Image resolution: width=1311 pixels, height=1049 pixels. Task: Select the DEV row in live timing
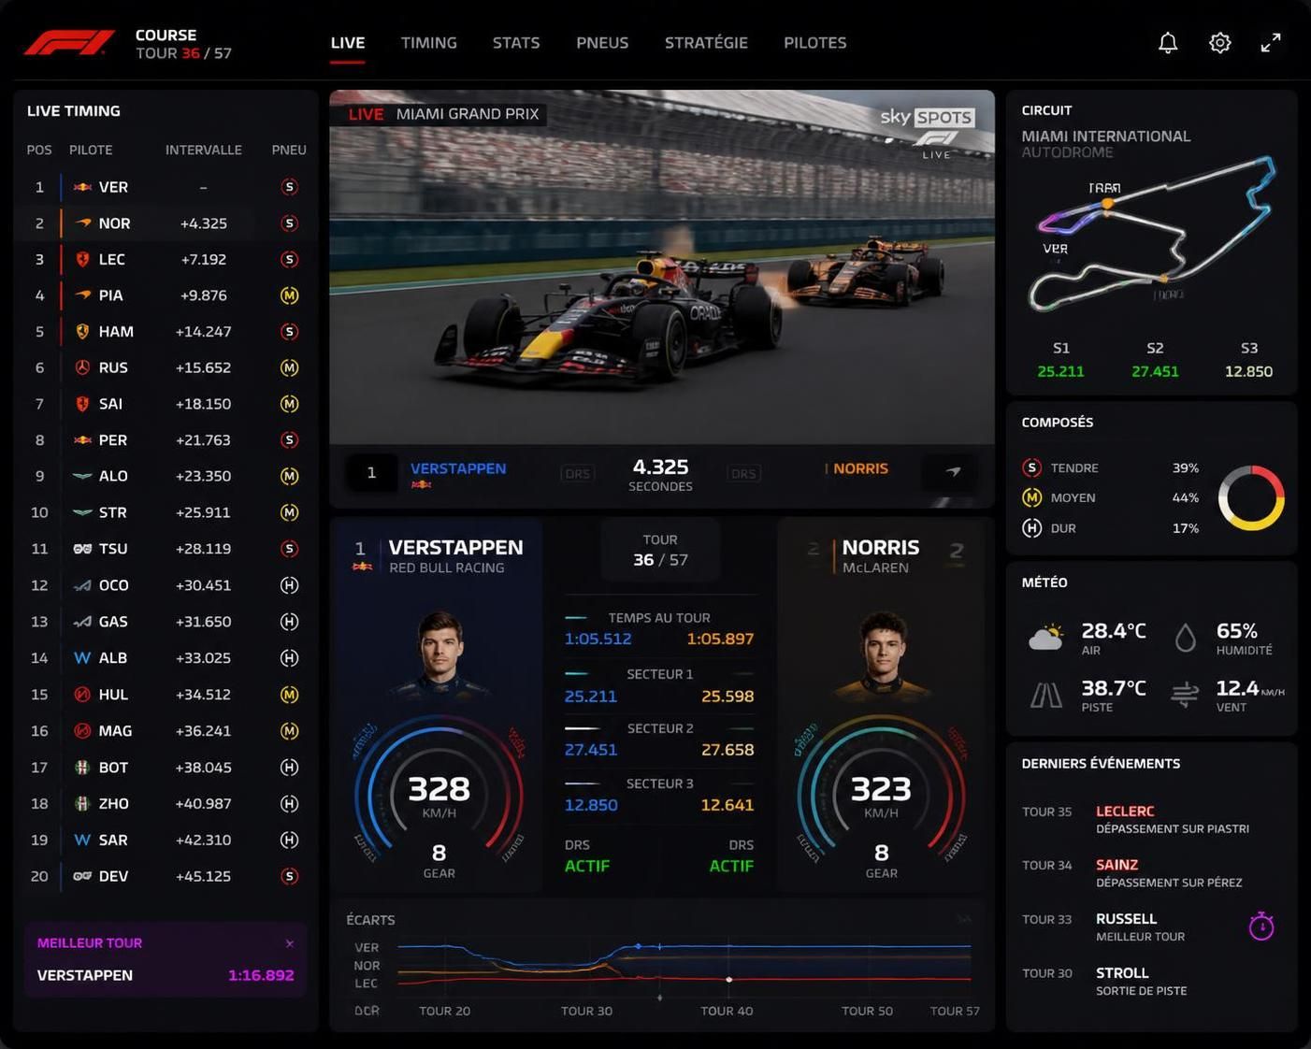(x=166, y=876)
